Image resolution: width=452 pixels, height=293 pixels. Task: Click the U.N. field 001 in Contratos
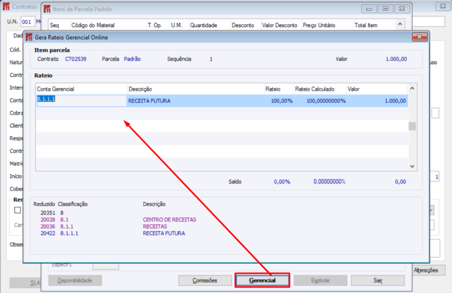pyautogui.click(x=28, y=22)
